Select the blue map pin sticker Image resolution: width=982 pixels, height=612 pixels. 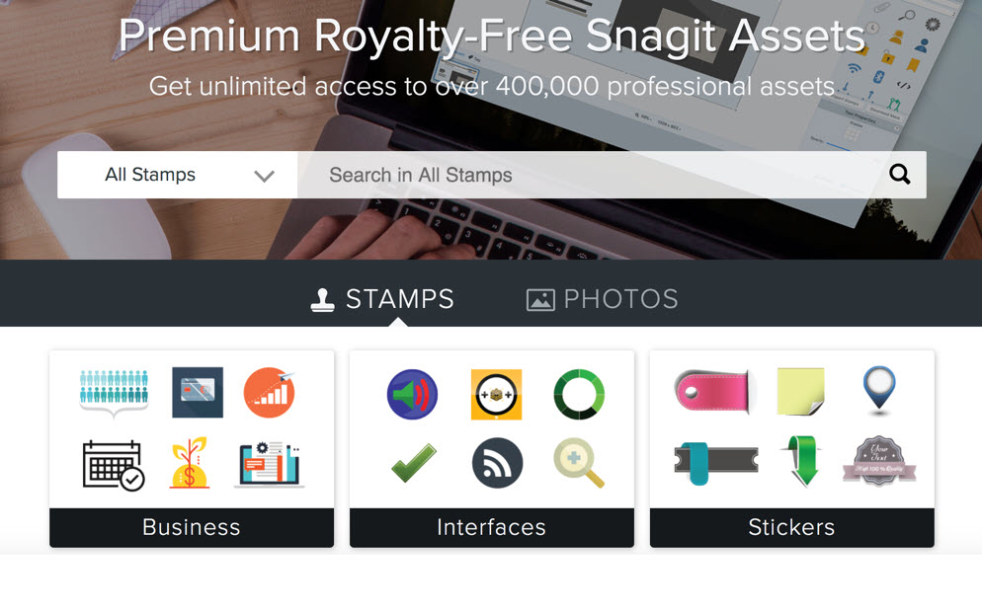click(x=879, y=391)
